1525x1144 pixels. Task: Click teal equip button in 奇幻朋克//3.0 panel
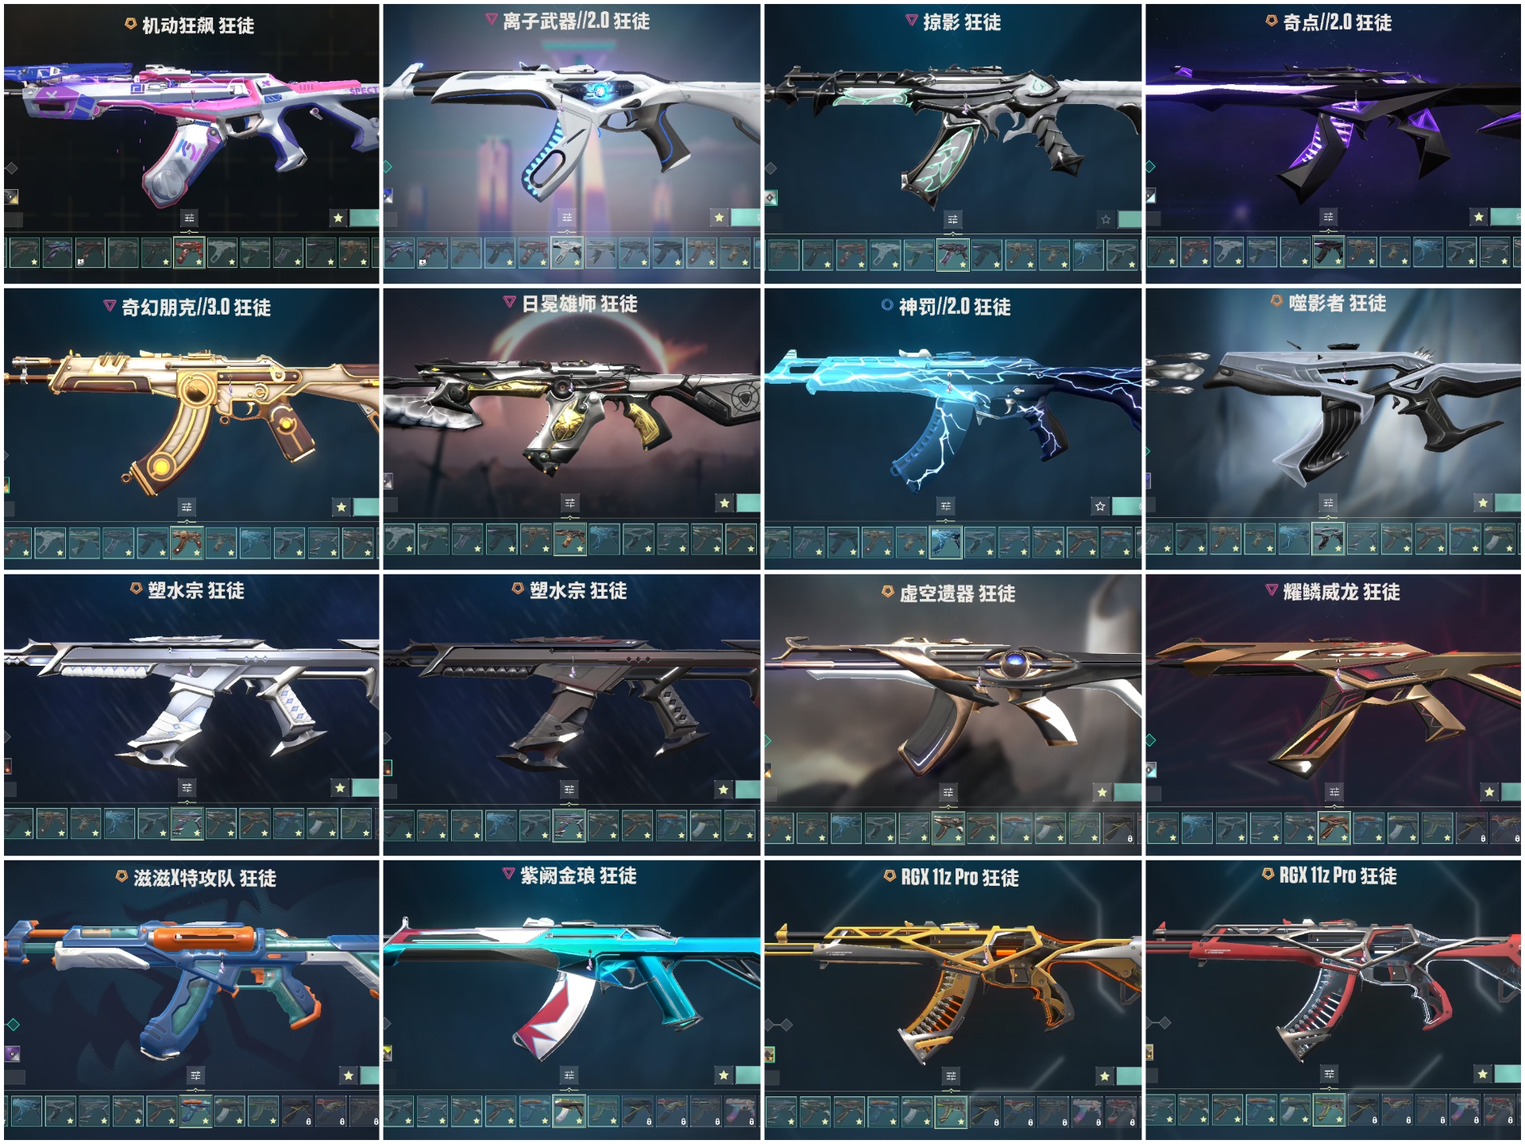[x=366, y=507]
